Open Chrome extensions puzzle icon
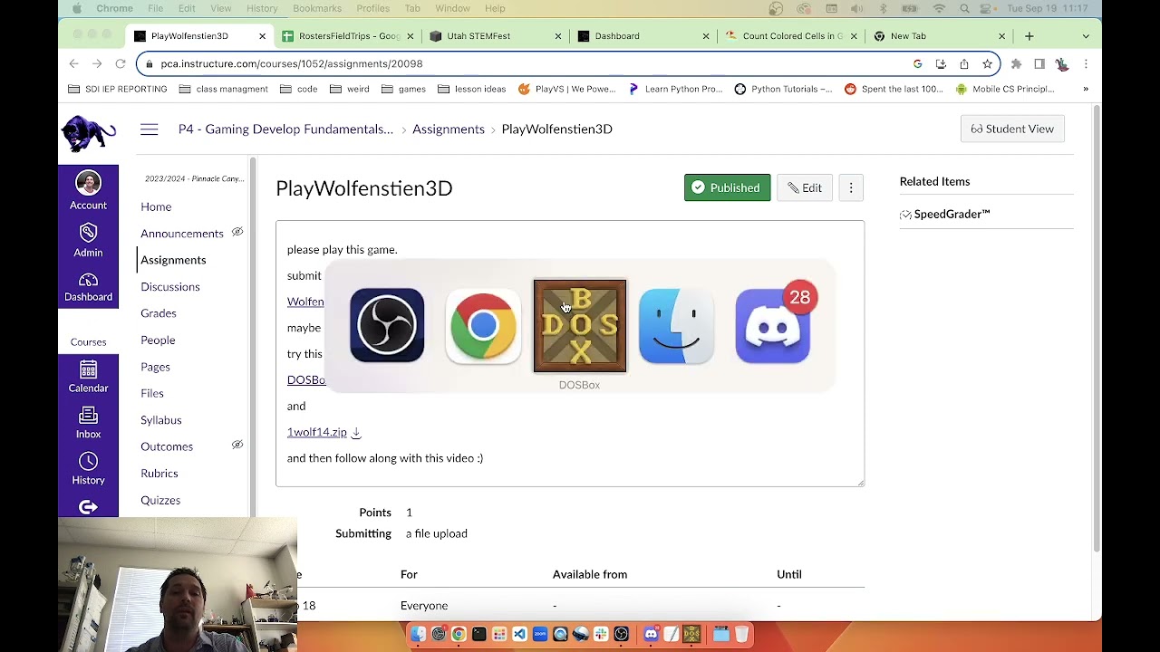 coord(1016,63)
